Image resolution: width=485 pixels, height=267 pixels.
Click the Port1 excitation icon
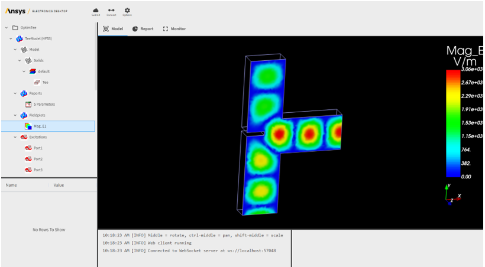pos(28,148)
